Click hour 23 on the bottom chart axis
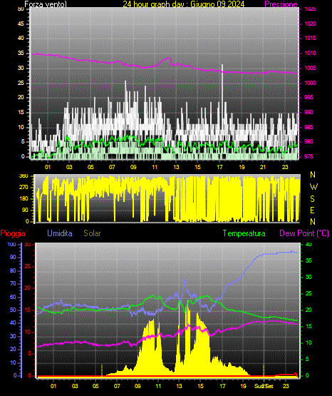This screenshot has width=332, height=396. (286, 386)
